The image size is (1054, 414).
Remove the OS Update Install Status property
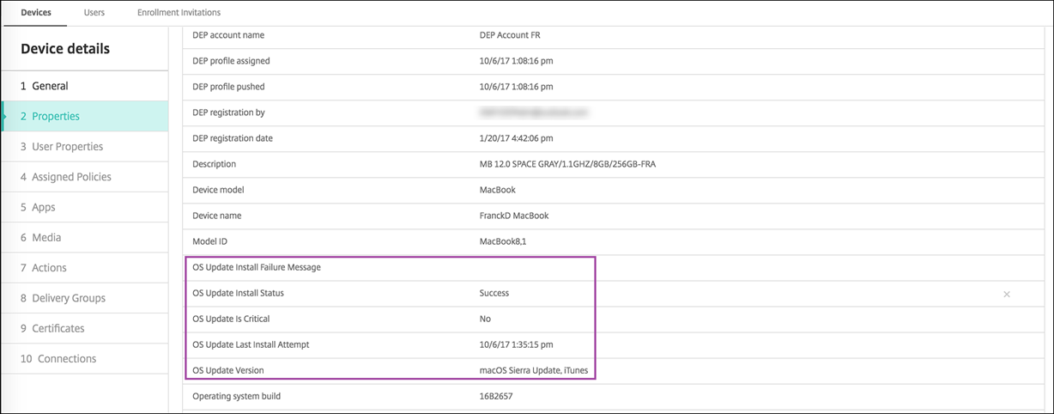tap(1006, 295)
